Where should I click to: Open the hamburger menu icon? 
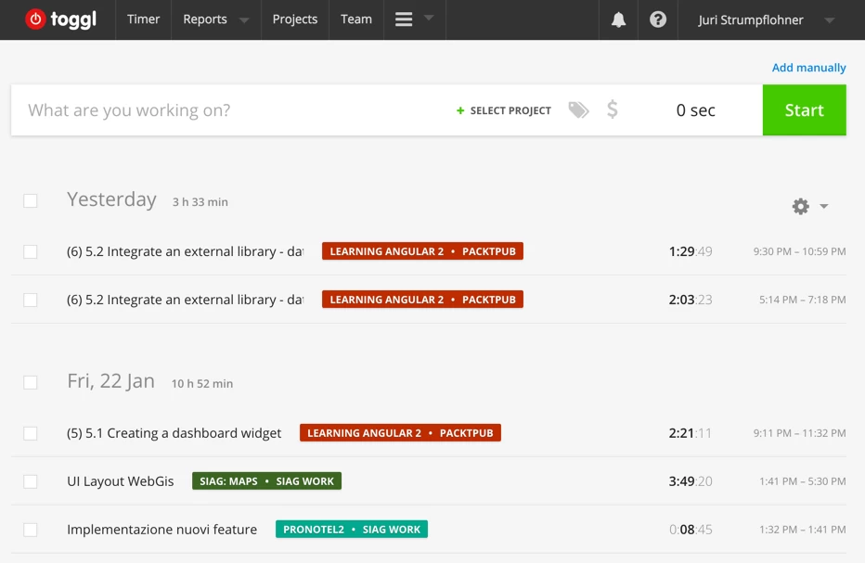(404, 19)
